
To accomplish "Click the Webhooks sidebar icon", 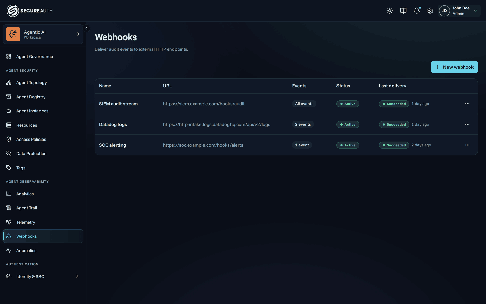I will pos(9,236).
